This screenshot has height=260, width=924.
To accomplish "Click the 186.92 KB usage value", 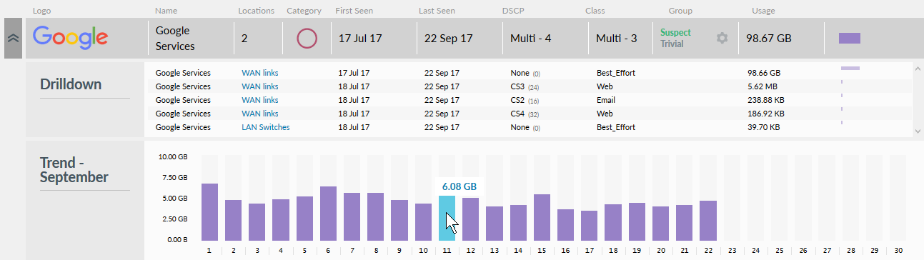I will 767,114.
